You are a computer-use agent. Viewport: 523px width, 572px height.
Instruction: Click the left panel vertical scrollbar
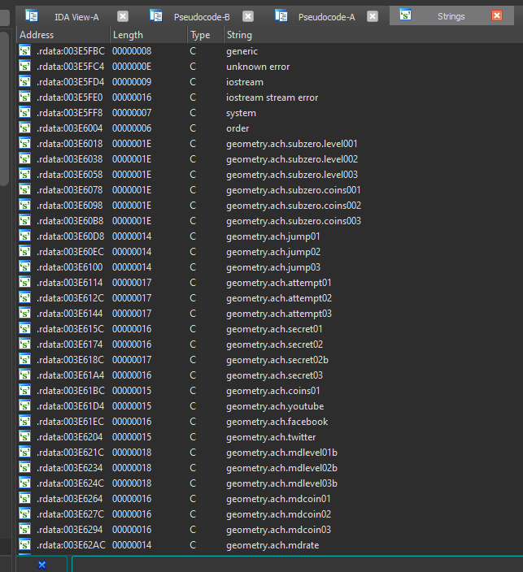click(4, 108)
